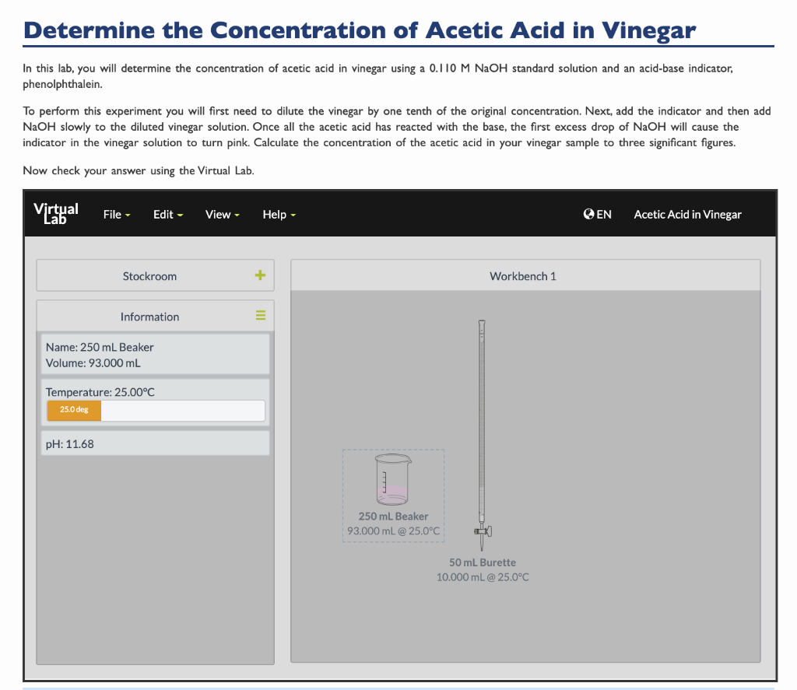
Task: Click the 250 mL Beaker label
Action: pyautogui.click(x=393, y=517)
